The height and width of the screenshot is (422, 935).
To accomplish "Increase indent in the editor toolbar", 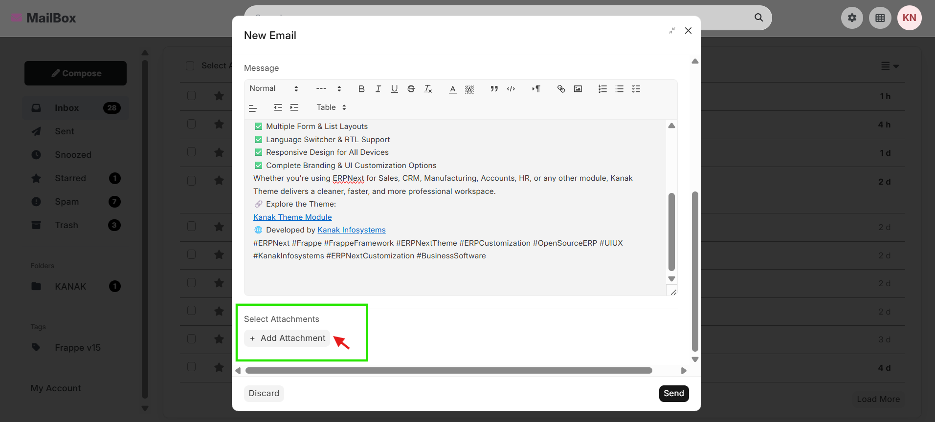I will (294, 107).
